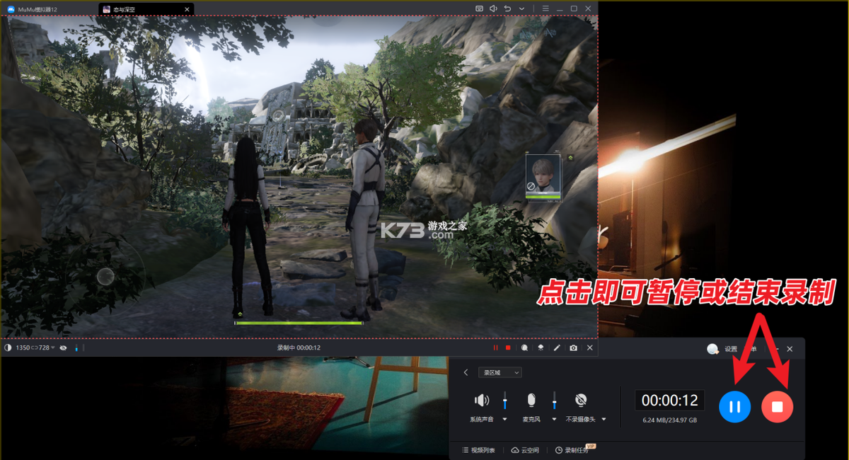Pause recording with the big blue button
This screenshot has height=460, width=849.
click(734, 407)
